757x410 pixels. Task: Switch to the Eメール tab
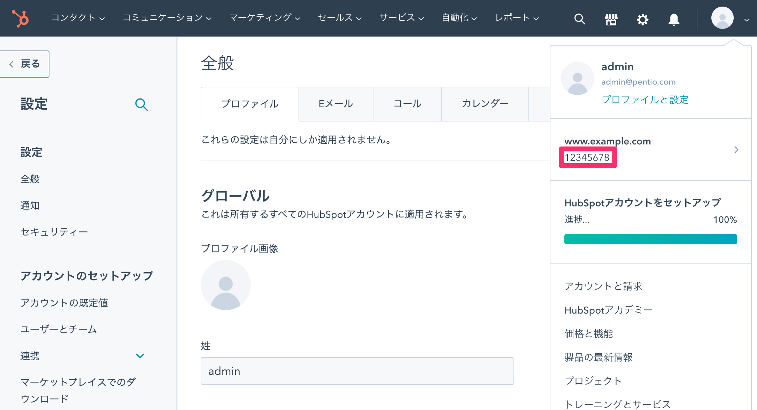pyautogui.click(x=336, y=104)
